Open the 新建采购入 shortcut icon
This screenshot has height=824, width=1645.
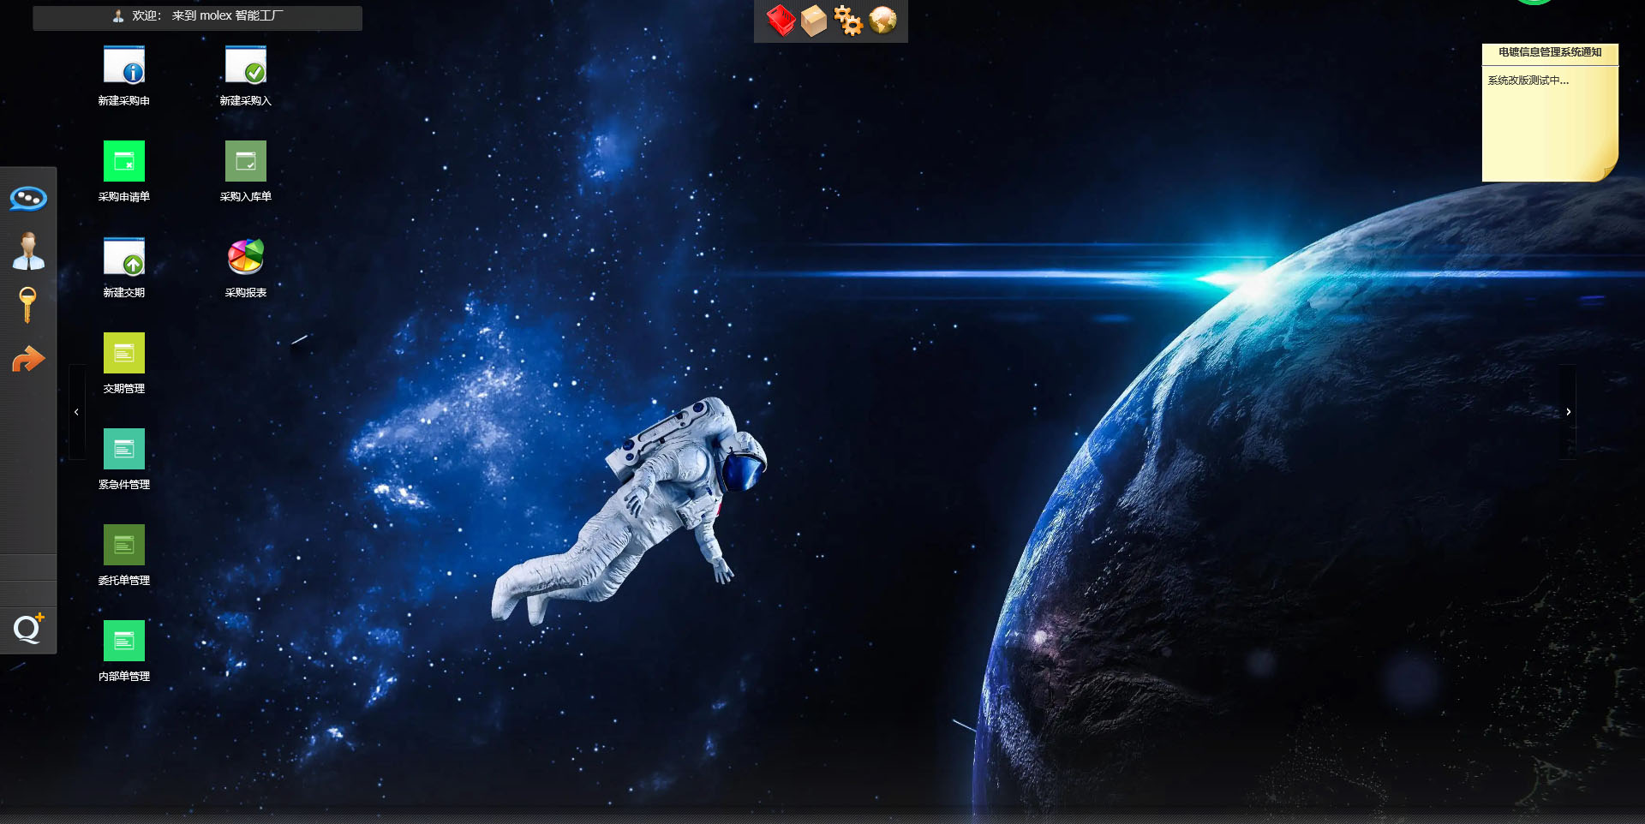[x=246, y=66]
